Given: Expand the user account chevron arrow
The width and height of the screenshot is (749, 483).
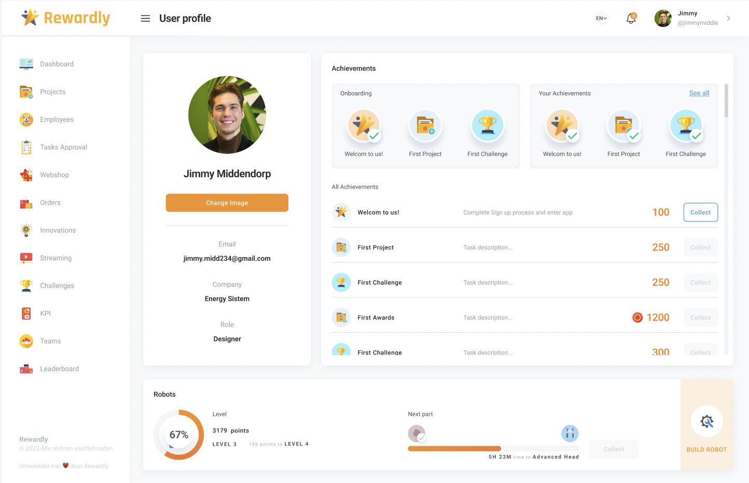Looking at the screenshot, I should (728, 19).
